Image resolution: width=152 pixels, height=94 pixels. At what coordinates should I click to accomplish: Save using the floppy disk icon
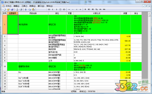(x=12, y=9)
